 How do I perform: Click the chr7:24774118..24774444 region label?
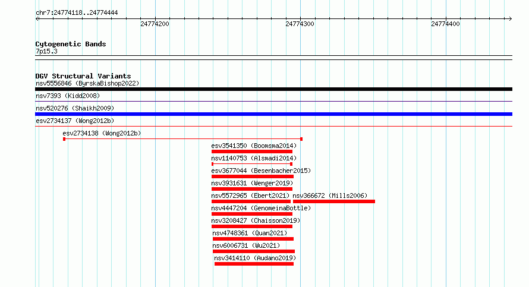click(x=77, y=13)
